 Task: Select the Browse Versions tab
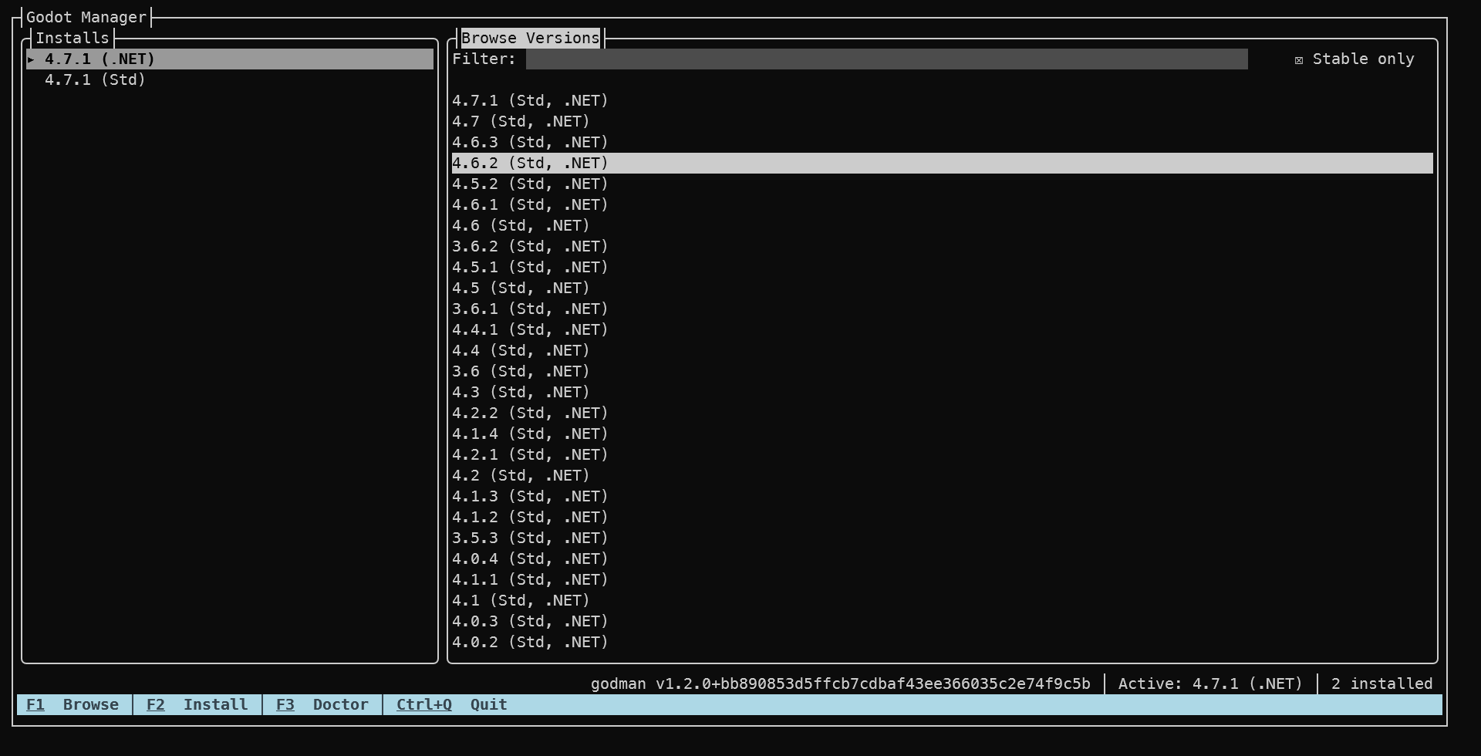pos(531,38)
